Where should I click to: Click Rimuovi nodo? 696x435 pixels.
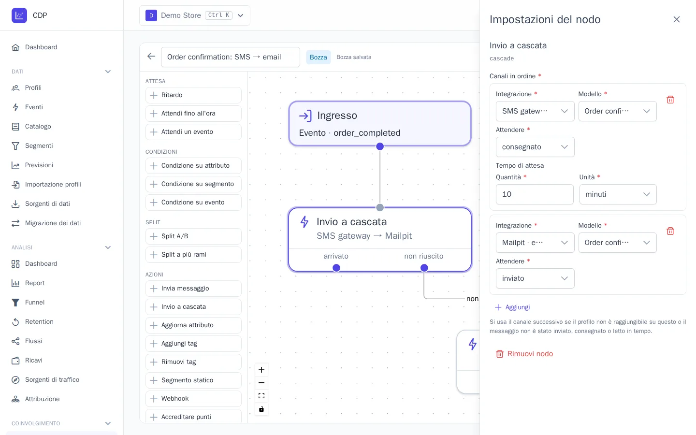[x=524, y=354]
